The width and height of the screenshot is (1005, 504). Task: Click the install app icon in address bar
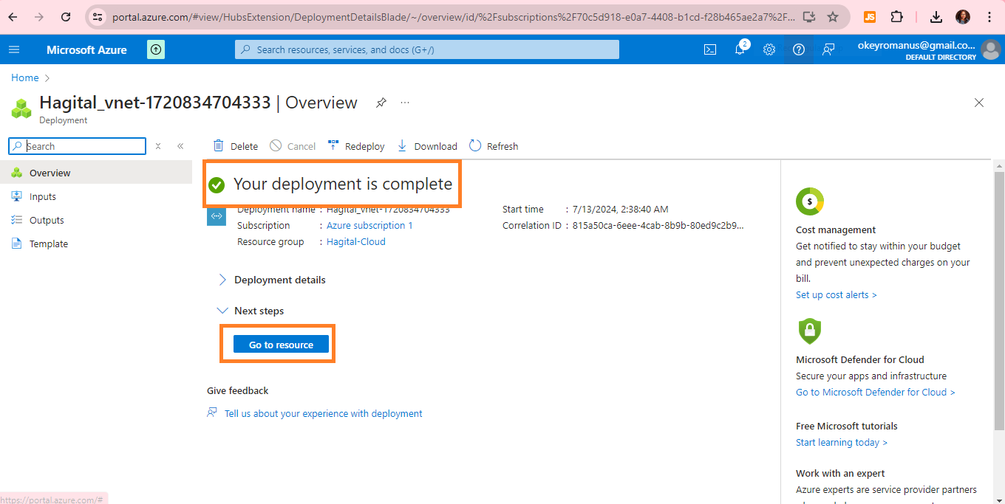coord(809,16)
